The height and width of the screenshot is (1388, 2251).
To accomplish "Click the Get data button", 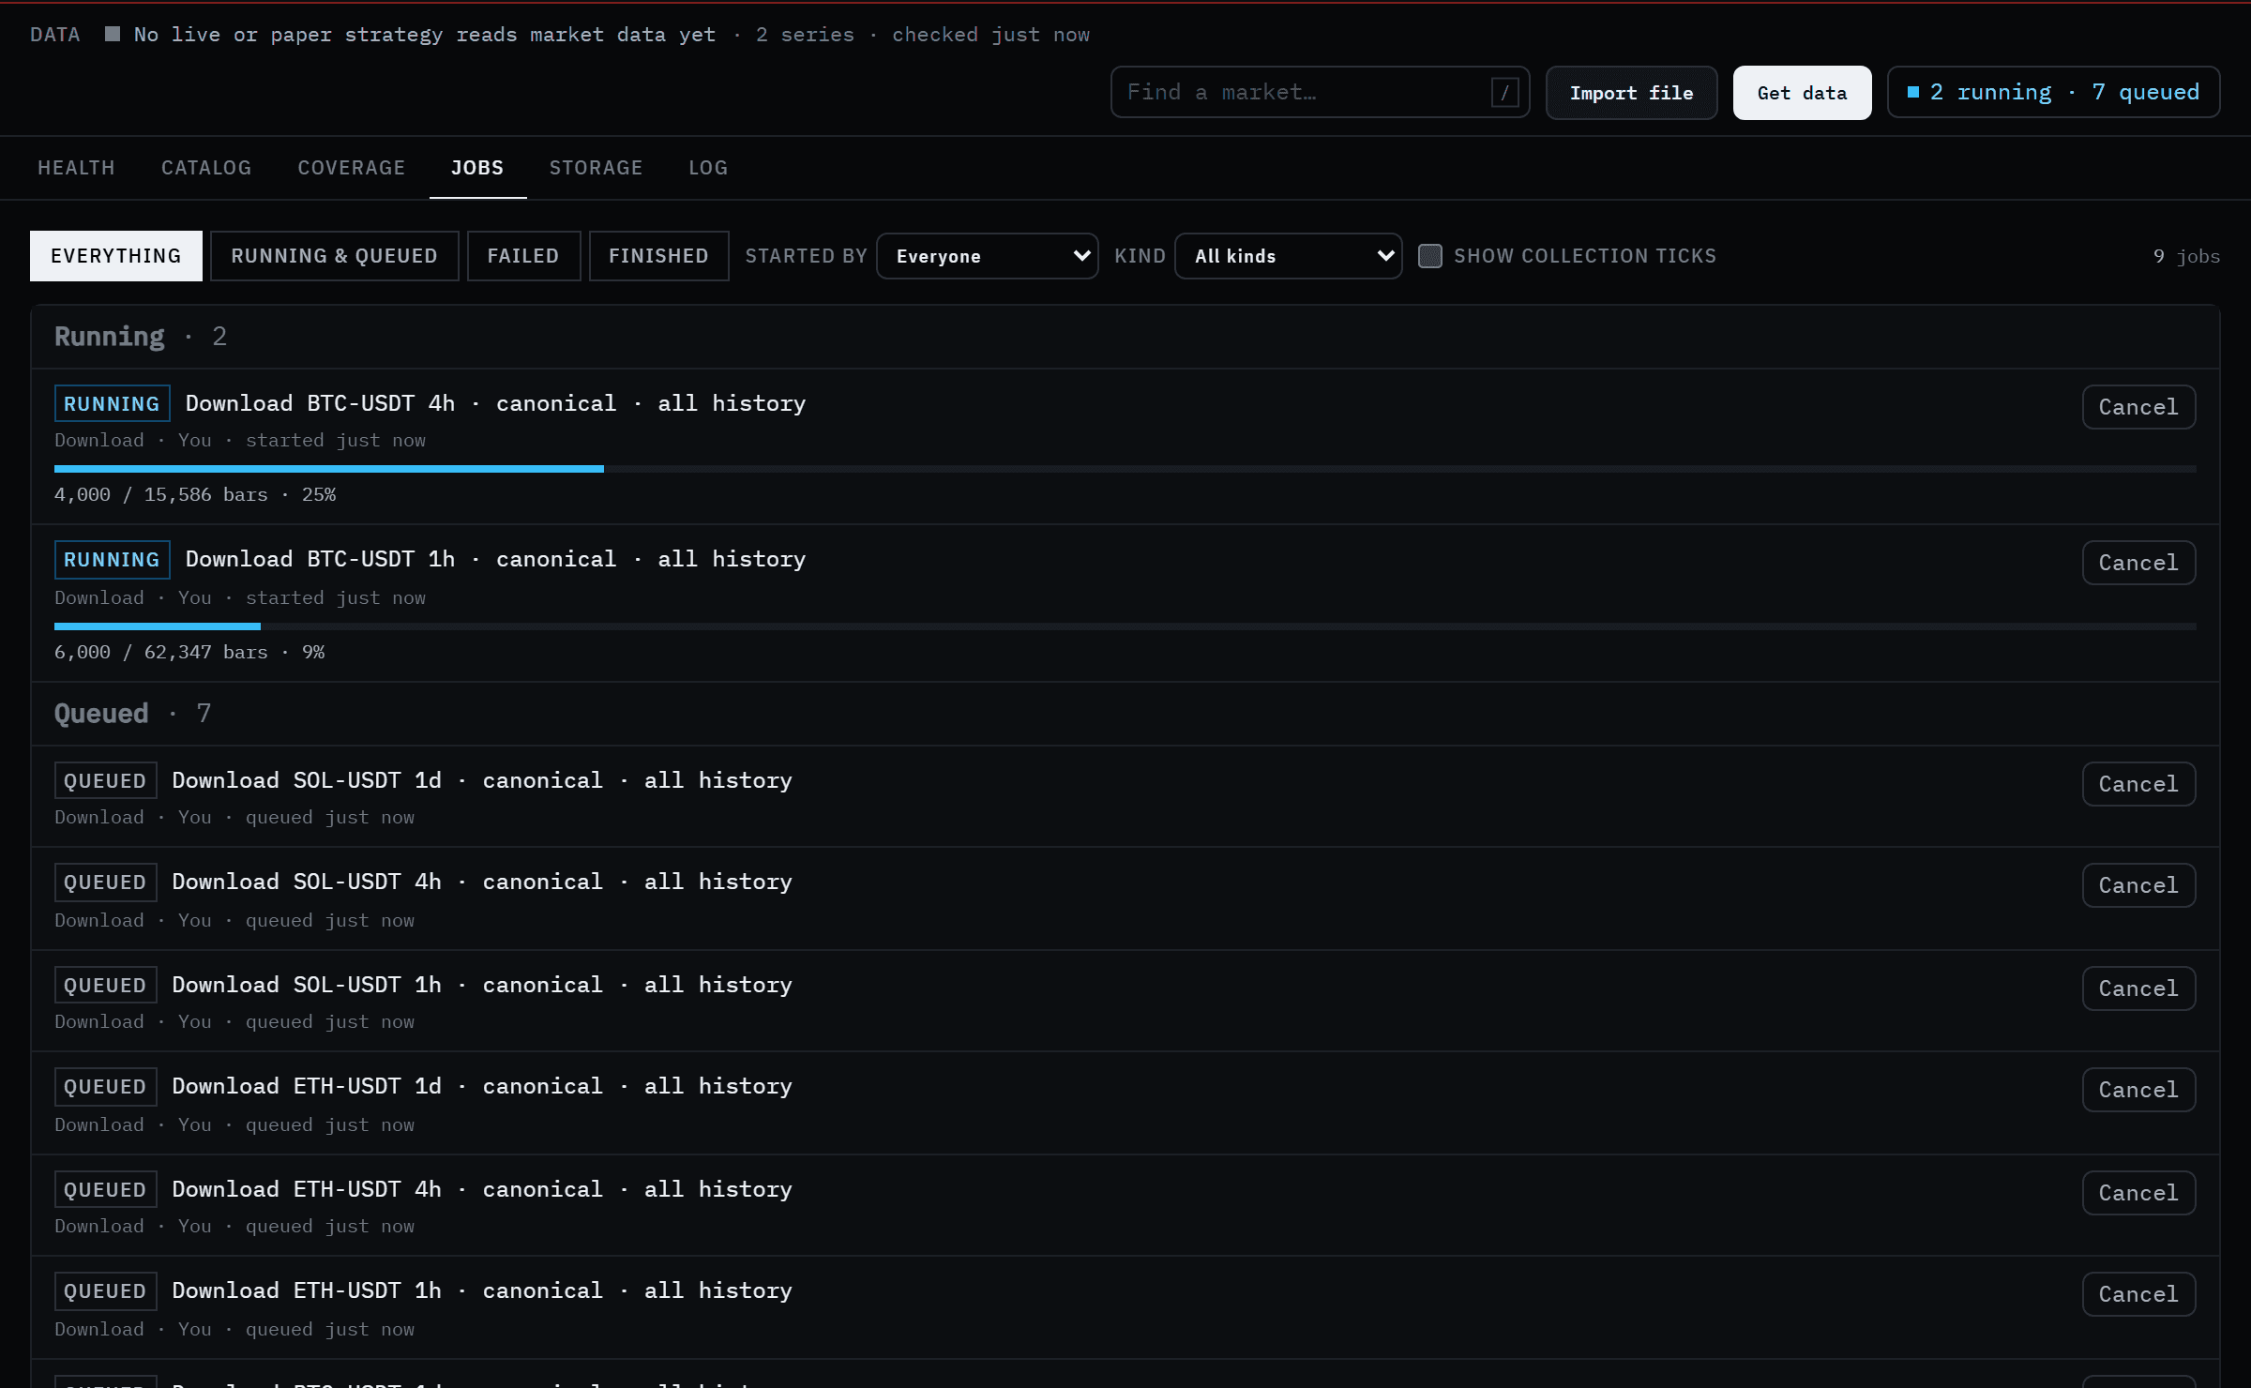I will pyautogui.click(x=1802, y=93).
